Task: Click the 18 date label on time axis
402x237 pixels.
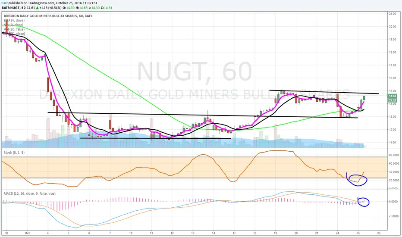Action: click(x=255, y=233)
